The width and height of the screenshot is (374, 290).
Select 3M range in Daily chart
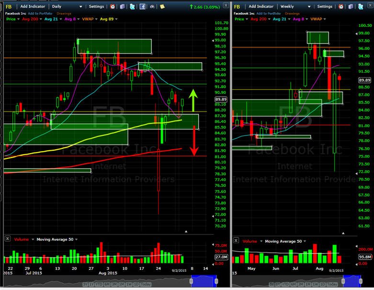(114, 284)
